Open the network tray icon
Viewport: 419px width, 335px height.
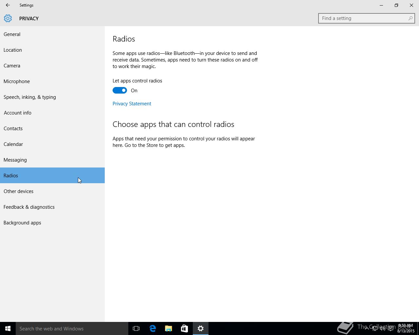[374, 328]
